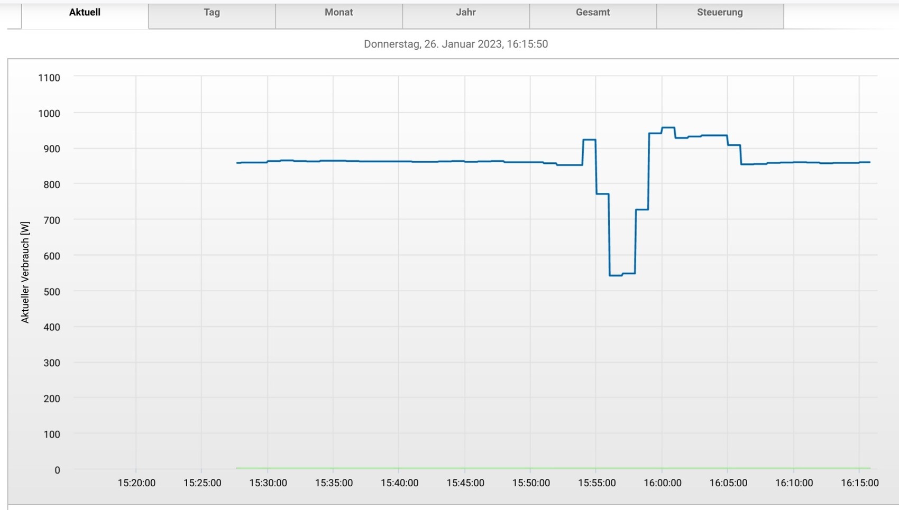Click the right end of the blue line
This screenshot has height=510, width=899.
click(x=869, y=162)
